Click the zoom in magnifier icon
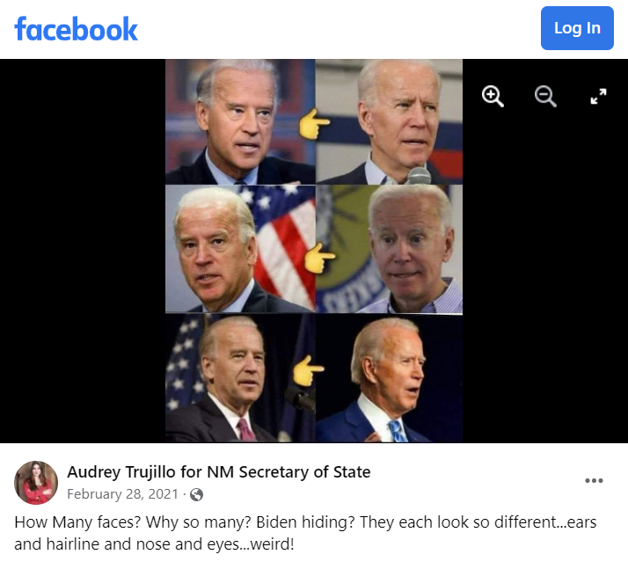628x569 pixels. coord(493,96)
